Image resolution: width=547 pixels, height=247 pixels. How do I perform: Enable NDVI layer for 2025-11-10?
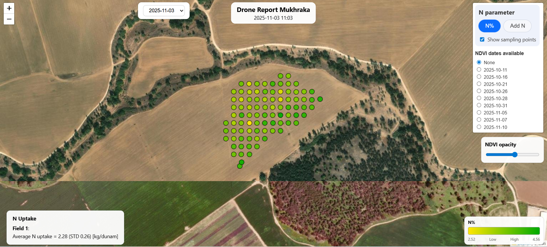coord(479,127)
